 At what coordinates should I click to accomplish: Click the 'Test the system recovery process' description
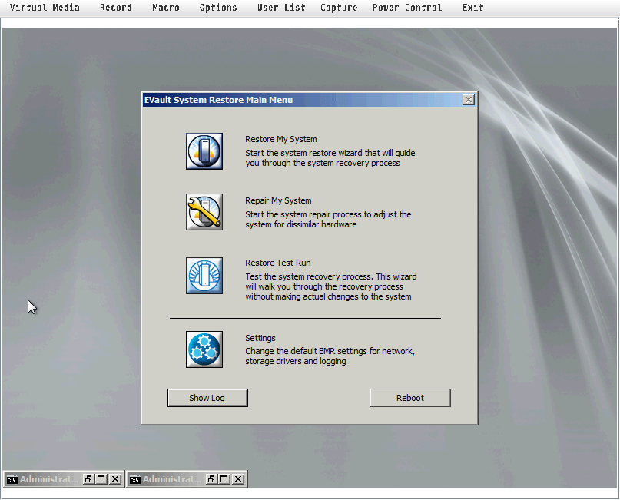[x=330, y=286]
